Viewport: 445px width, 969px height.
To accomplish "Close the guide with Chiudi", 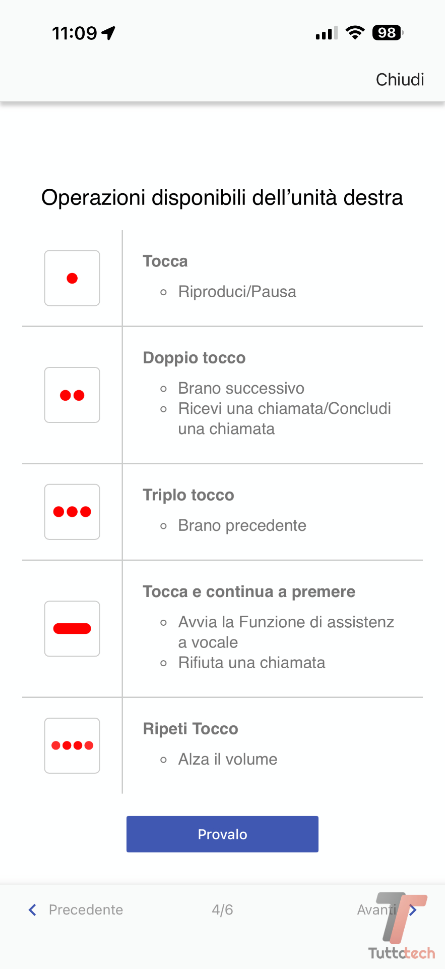I will (400, 80).
